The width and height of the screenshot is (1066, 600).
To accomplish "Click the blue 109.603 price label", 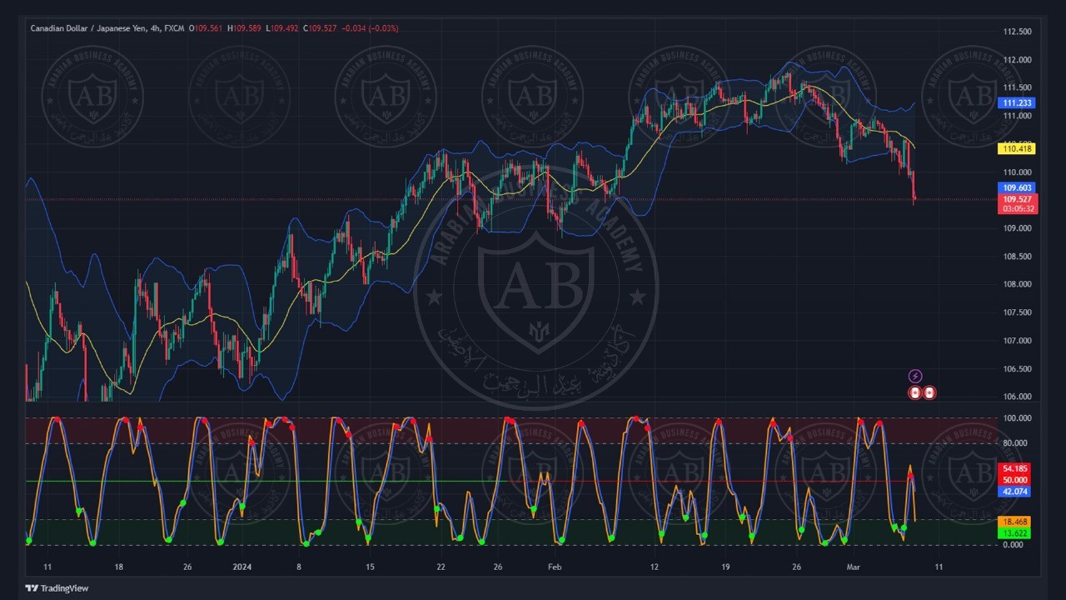I will [x=1017, y=188].
